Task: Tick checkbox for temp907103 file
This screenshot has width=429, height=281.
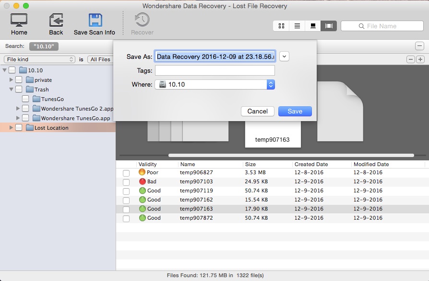Action: (126, 182)
